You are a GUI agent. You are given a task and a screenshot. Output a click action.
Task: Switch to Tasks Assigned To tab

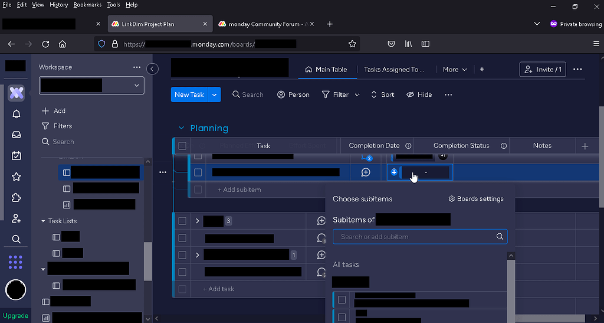click(393, 70)
